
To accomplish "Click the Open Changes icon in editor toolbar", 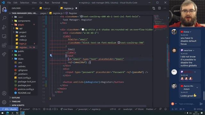I will coord(154,8).
